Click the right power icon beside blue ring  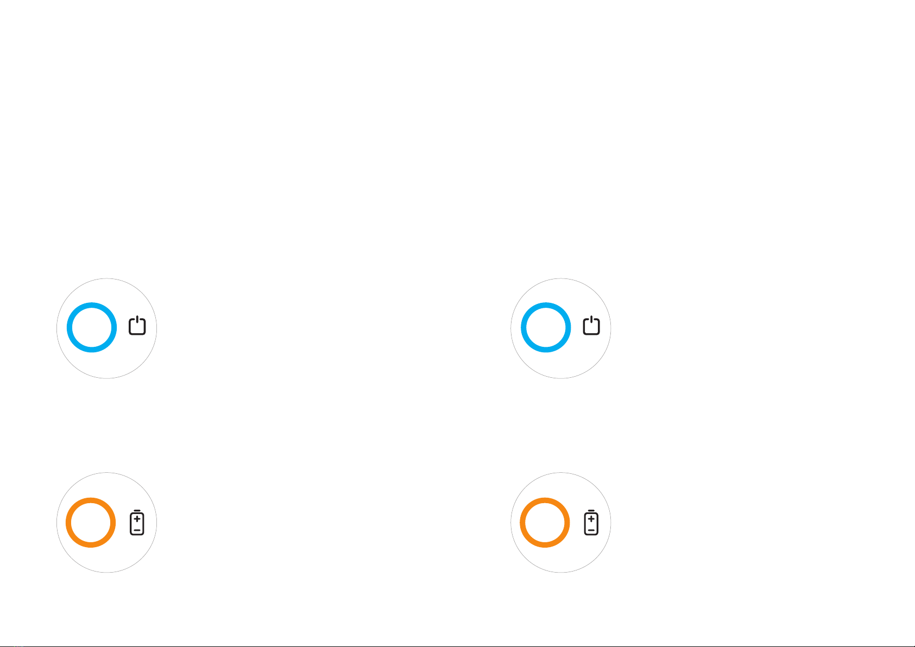pos(591,326)
